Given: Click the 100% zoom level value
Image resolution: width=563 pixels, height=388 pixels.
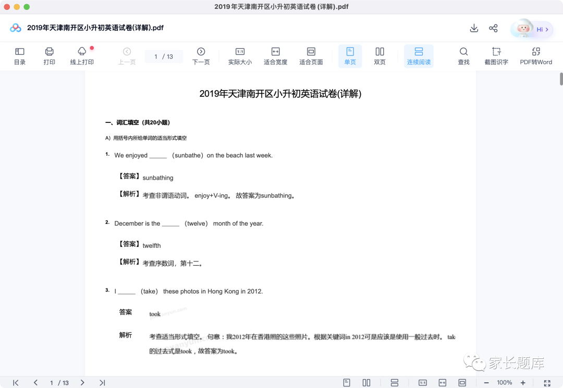Looking at the screenshot, I should [x=505, y=383].
